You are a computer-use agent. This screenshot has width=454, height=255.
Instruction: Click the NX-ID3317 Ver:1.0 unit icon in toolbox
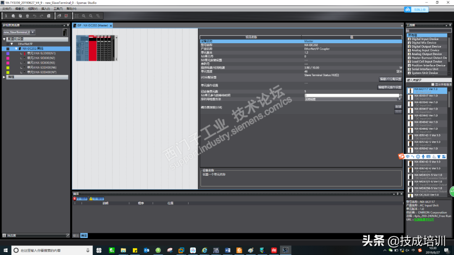coord(410,97)
